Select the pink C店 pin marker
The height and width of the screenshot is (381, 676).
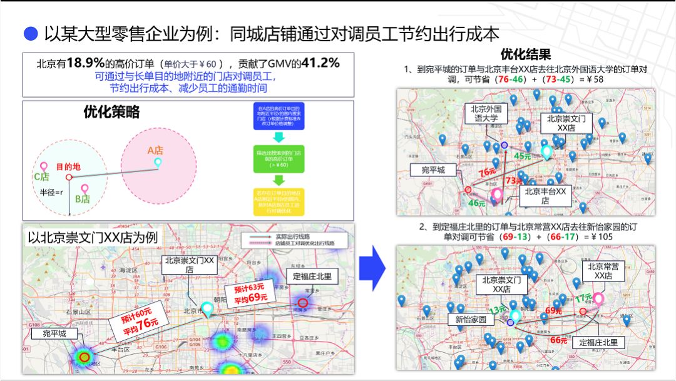[44, 165]
